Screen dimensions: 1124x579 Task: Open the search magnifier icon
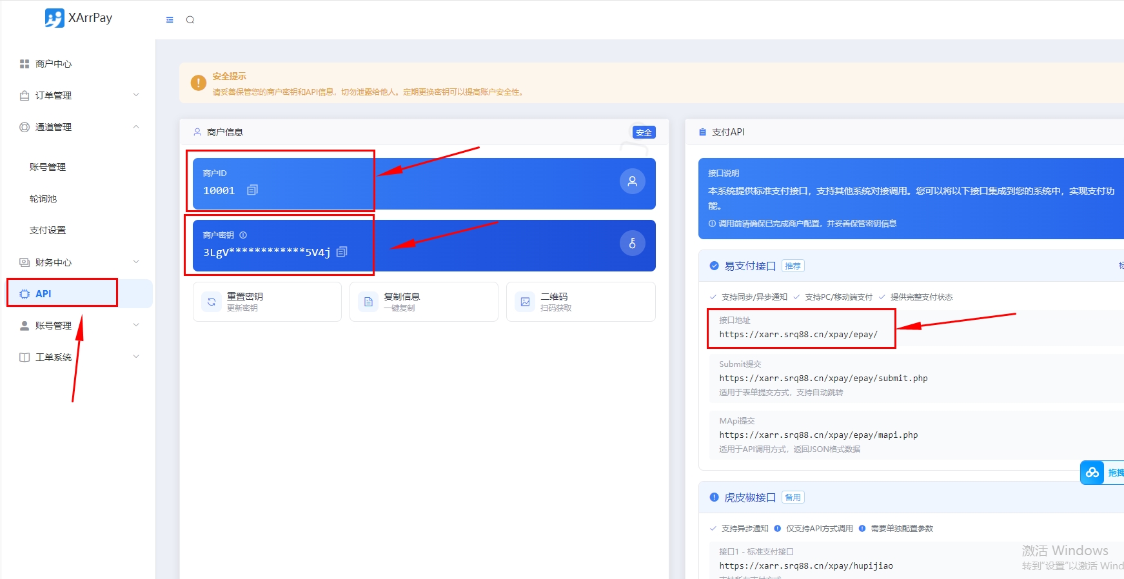pos(190,20)
